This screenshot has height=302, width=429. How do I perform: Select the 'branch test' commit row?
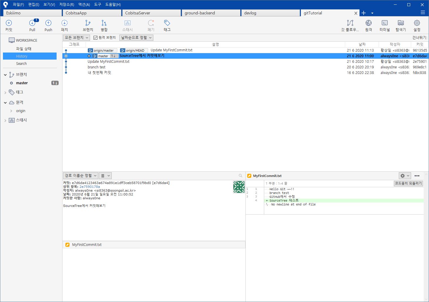pos(245,67)
